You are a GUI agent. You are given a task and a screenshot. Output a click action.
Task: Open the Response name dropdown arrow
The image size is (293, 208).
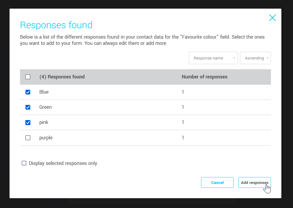click(x=234, y=58)
